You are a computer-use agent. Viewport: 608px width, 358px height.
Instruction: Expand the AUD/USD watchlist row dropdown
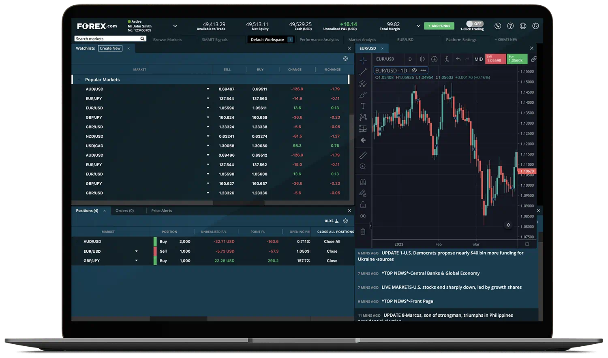click(208, 89)
